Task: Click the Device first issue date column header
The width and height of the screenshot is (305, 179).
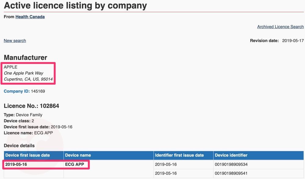Action: click(27, 155)
